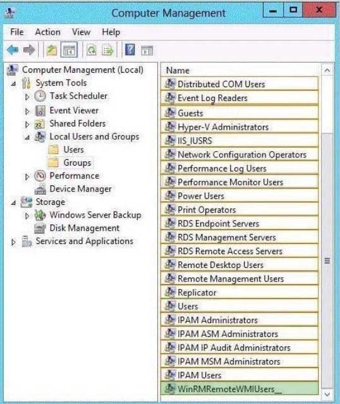Click the Up one level folder icon
340x404 pixels.
point(52,50)
